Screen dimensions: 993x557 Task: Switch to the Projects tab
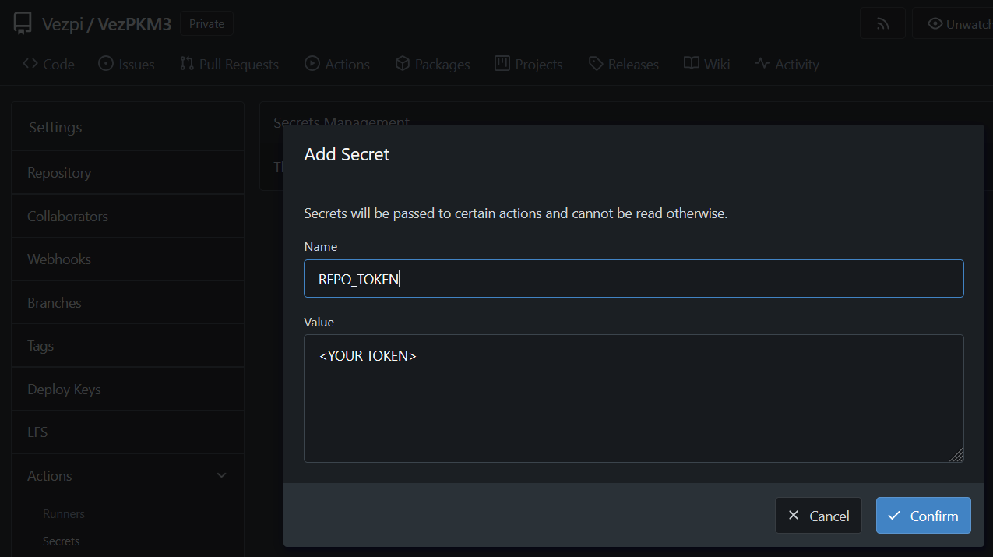pos(529,65)
